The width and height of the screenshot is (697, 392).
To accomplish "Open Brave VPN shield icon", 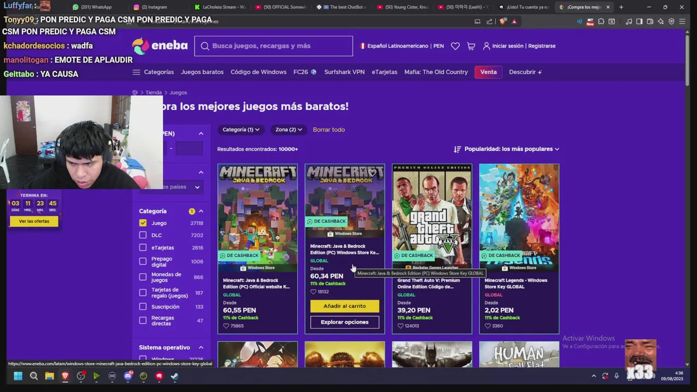I will tap(671, 21).
